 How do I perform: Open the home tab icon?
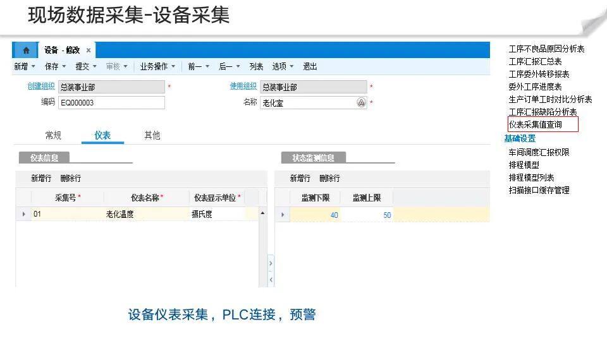click(26, 51)
